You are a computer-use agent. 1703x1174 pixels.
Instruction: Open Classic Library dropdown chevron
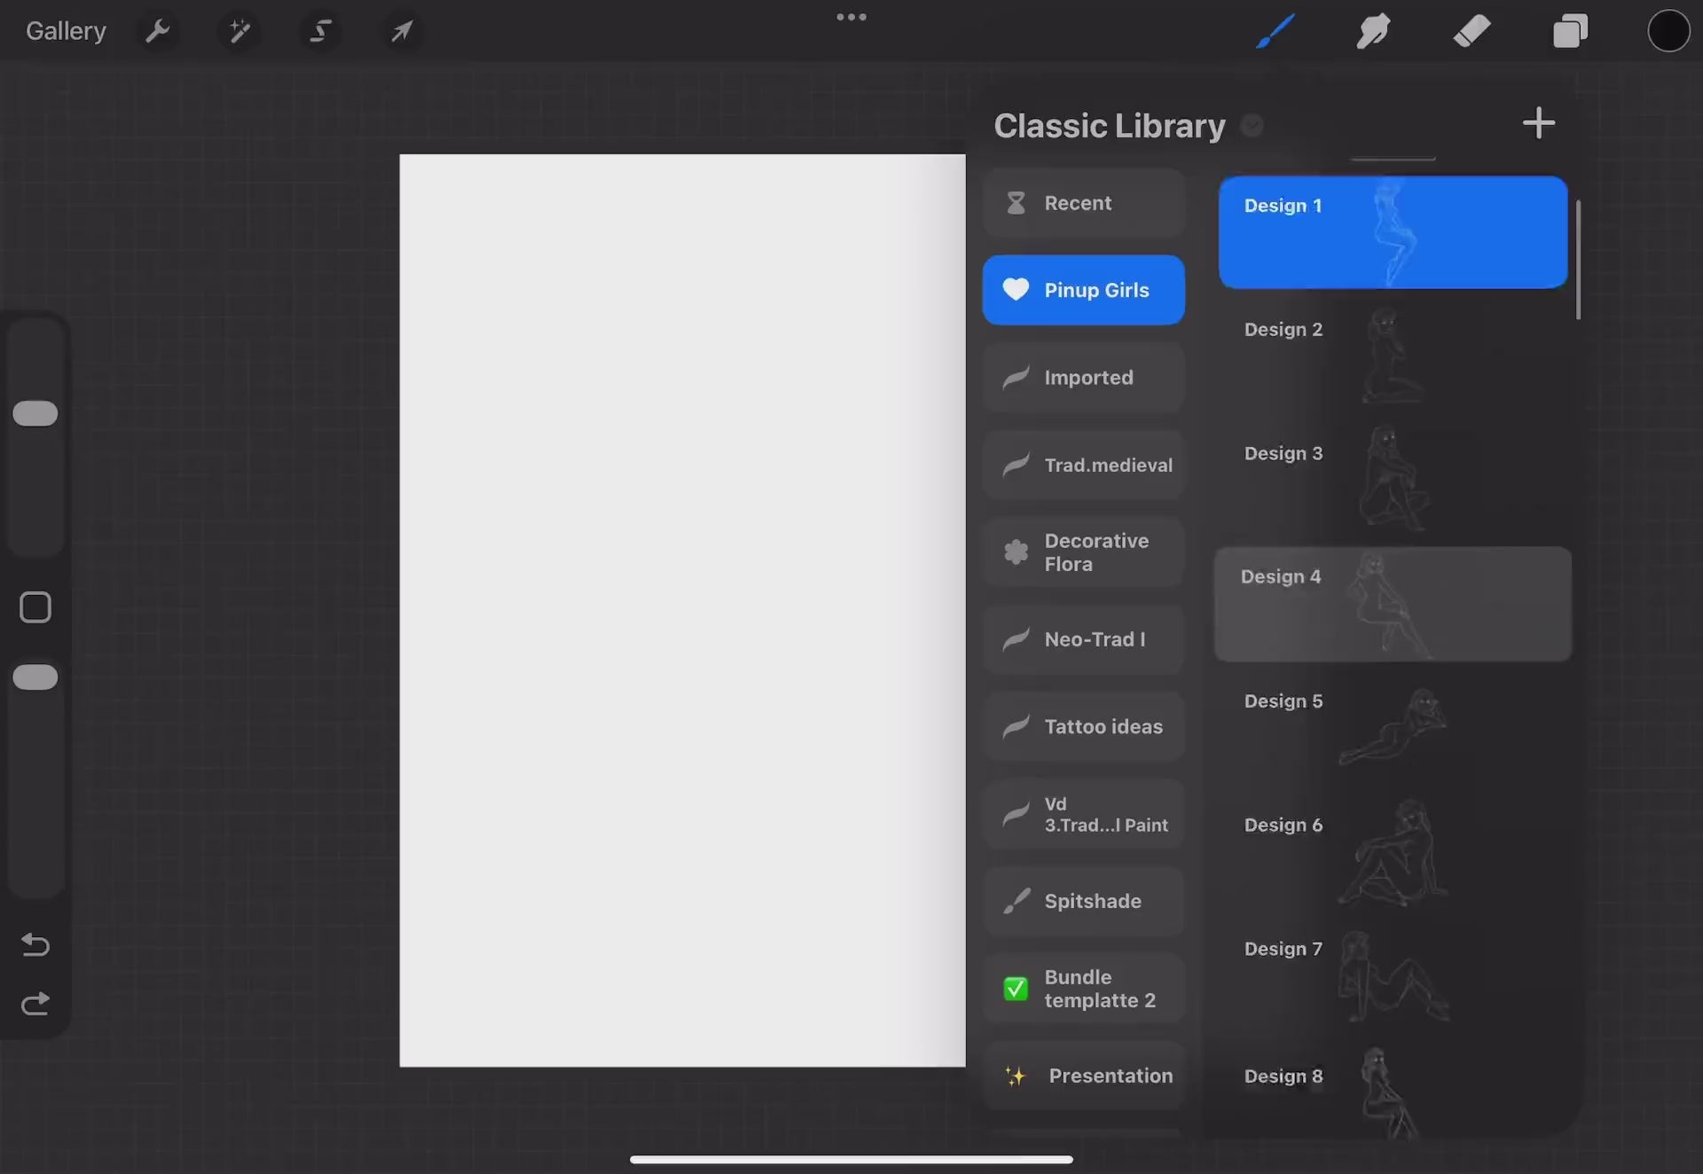(1252, 126)
